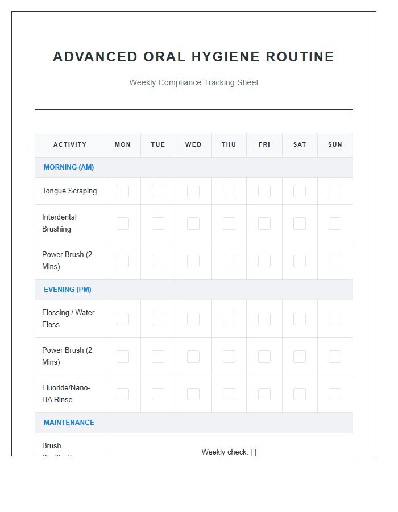Check Tongue Scraping box for Thursday
Viewport: 398px width, 512px height.
(x=229, y=191)
